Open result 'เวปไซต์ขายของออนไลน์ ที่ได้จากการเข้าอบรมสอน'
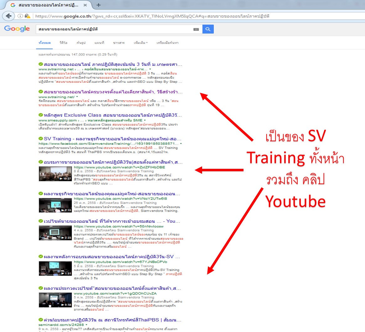Viewport: 365px width, 332px height. (112, 221)
